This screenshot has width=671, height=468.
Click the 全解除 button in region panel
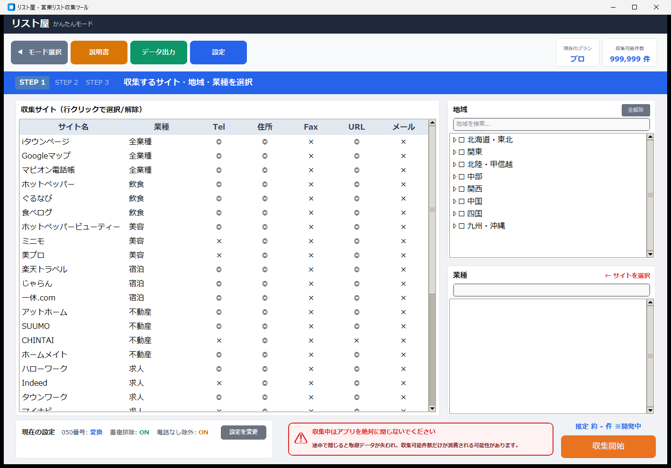635,110
